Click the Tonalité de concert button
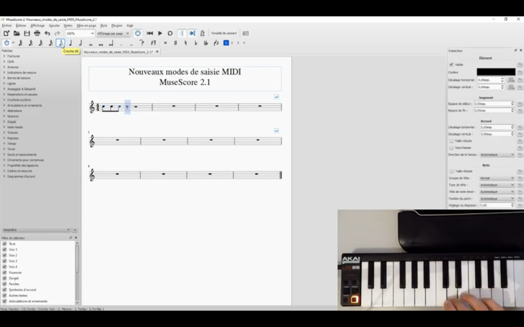 [x=224, y=33]
